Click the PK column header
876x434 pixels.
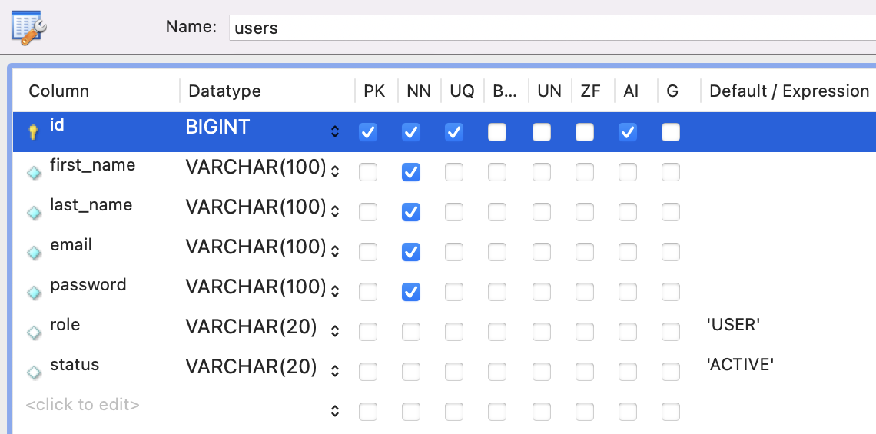click(x=374, y=91)
